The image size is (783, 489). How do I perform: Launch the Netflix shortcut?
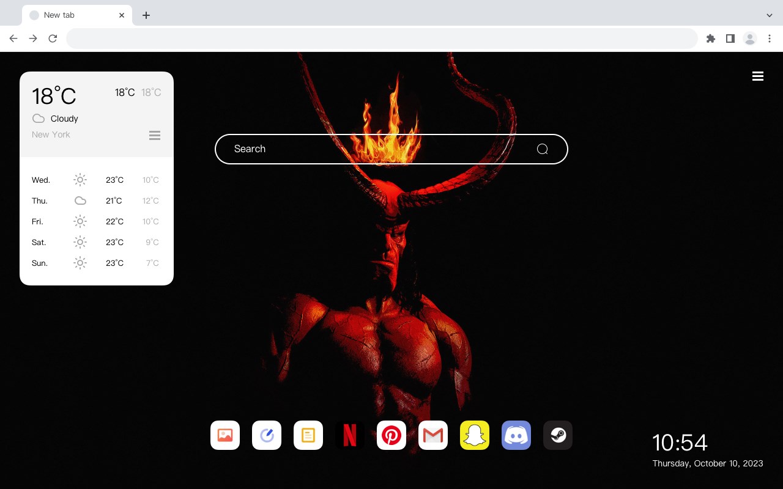coord(350,435)
